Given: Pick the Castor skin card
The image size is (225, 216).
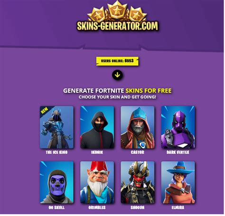Looking at the screenshot, I should click(x=138, y=127).
